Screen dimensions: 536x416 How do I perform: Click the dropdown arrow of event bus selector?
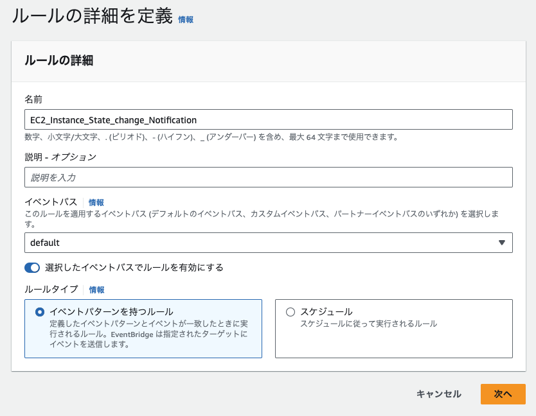tap(501, 243)
